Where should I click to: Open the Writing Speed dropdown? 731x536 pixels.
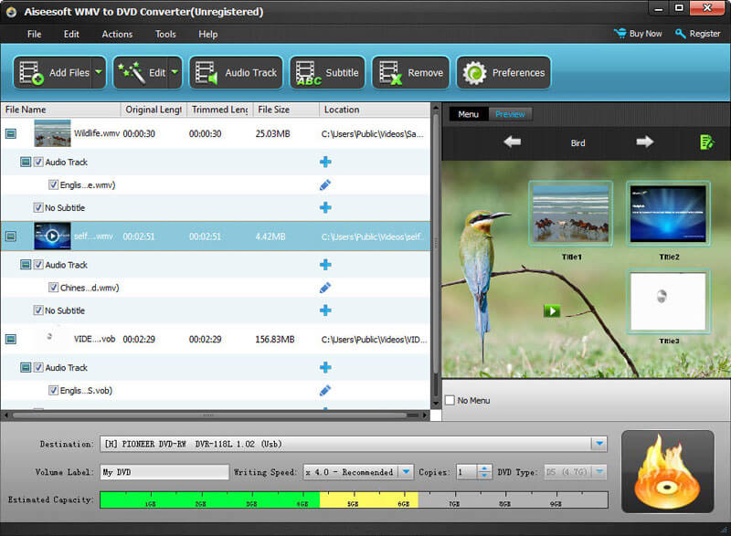[x=406, y=472]
